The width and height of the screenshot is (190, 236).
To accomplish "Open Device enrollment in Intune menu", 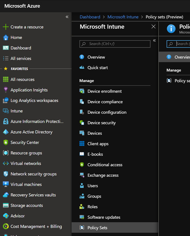I will [104, 91].
